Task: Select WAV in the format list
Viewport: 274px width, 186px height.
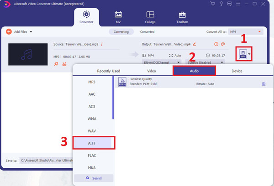Action: point(92,131)
